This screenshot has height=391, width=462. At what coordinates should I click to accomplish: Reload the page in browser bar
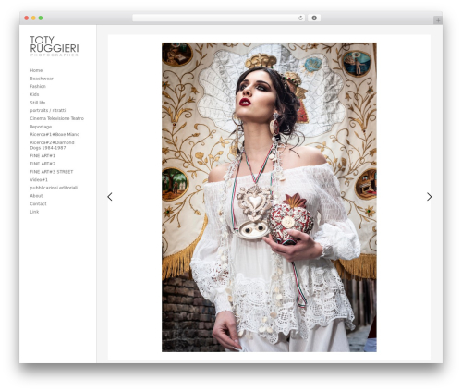click(x=300, y=18)
